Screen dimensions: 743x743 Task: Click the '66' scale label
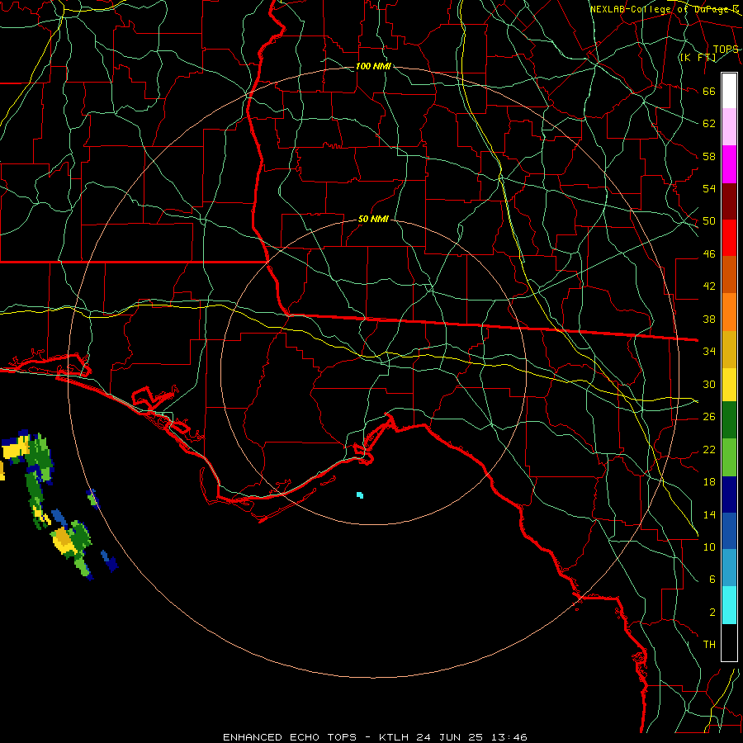pos(709,91)
